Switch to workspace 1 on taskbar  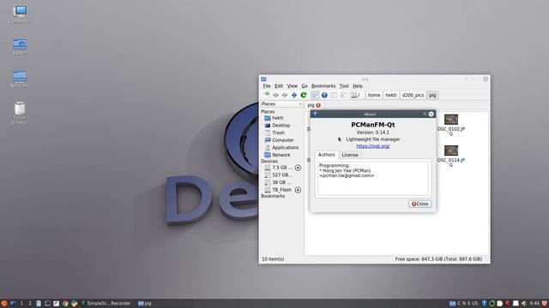[21, 304]
